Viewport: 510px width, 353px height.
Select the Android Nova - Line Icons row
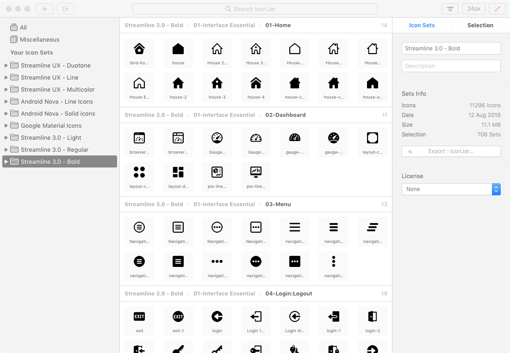tap(60, 101)
